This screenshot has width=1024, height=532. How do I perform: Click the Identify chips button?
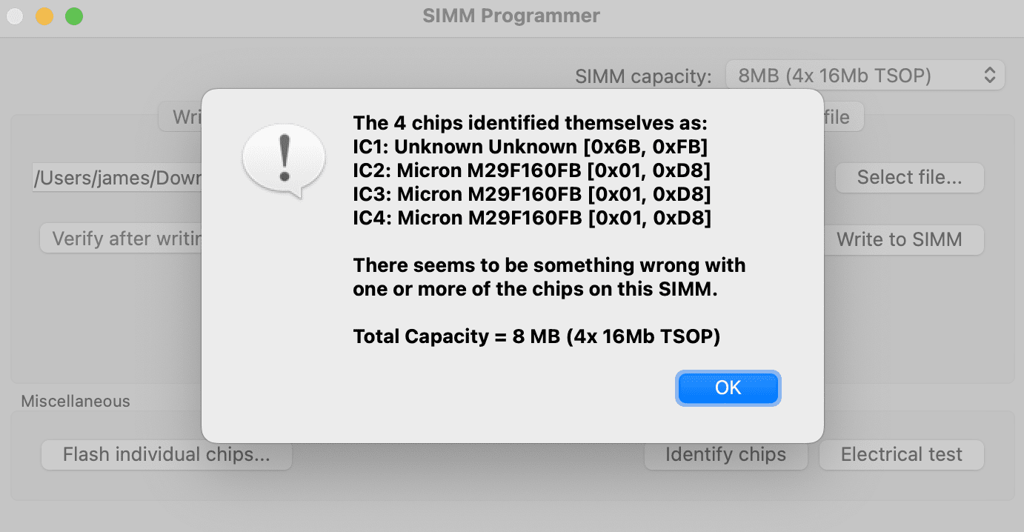pos(725,455)
